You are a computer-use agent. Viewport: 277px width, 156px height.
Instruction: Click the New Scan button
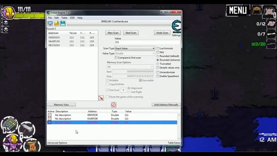pos(113,33)
